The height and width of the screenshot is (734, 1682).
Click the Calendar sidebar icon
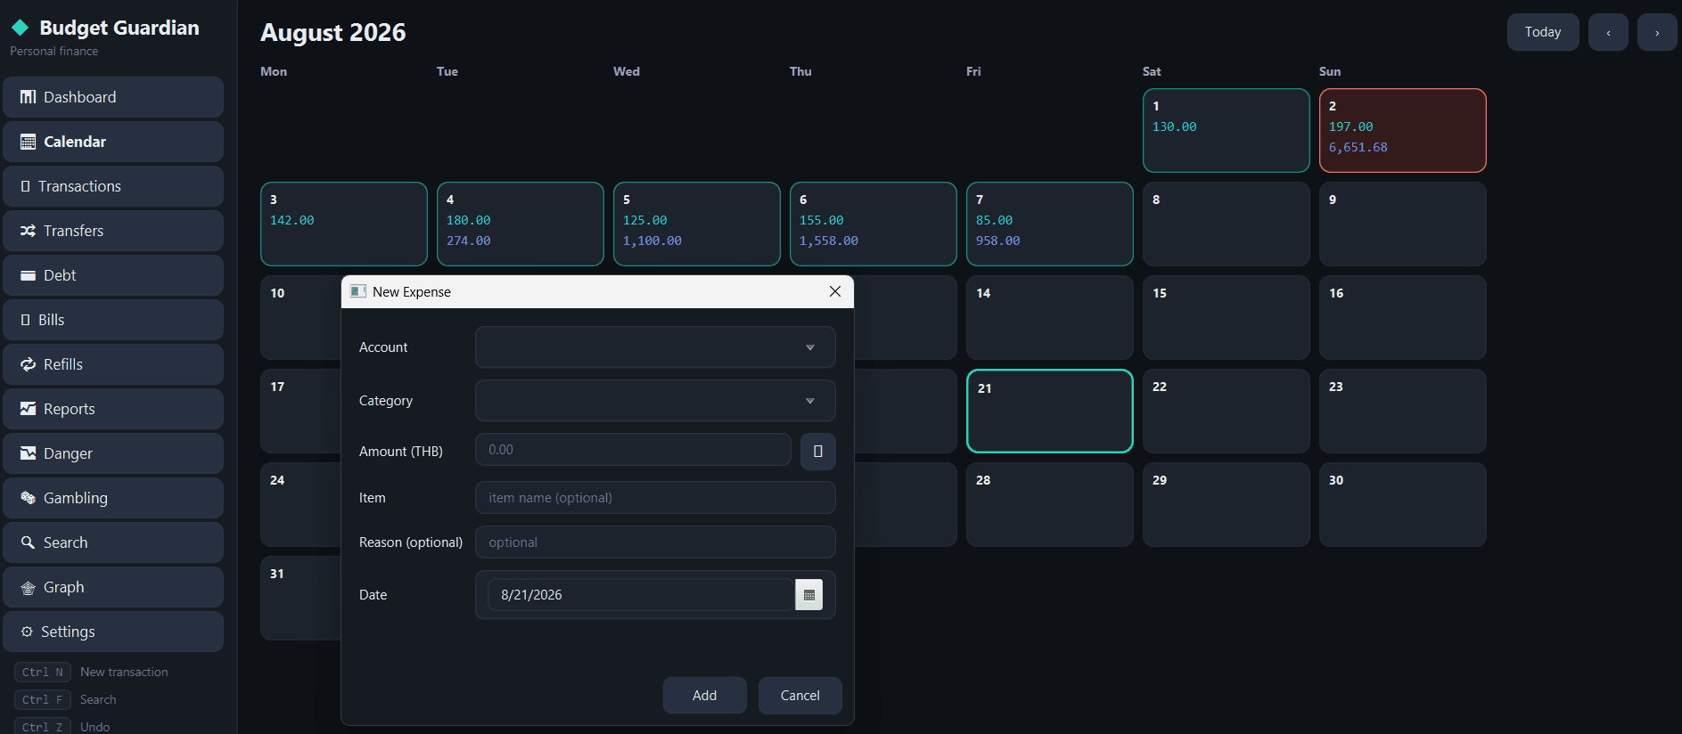coord(28,142)
